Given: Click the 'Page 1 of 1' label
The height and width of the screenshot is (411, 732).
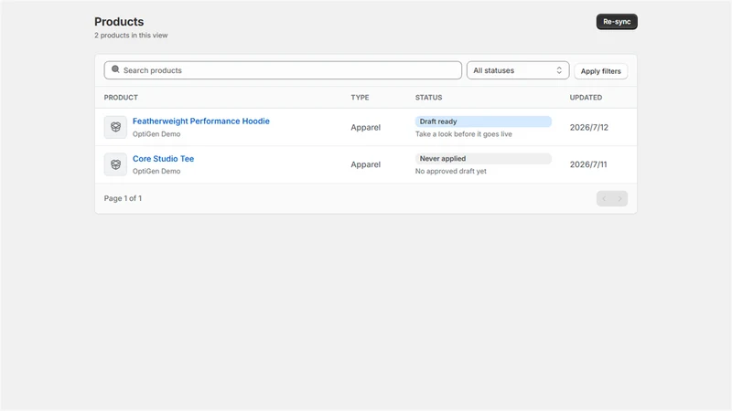Looking at the screenshot, I should click(123, 198).
